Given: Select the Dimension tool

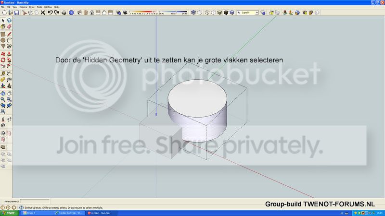Looking at the screenshot, I should pyautogui.click(x=9, y=74).
